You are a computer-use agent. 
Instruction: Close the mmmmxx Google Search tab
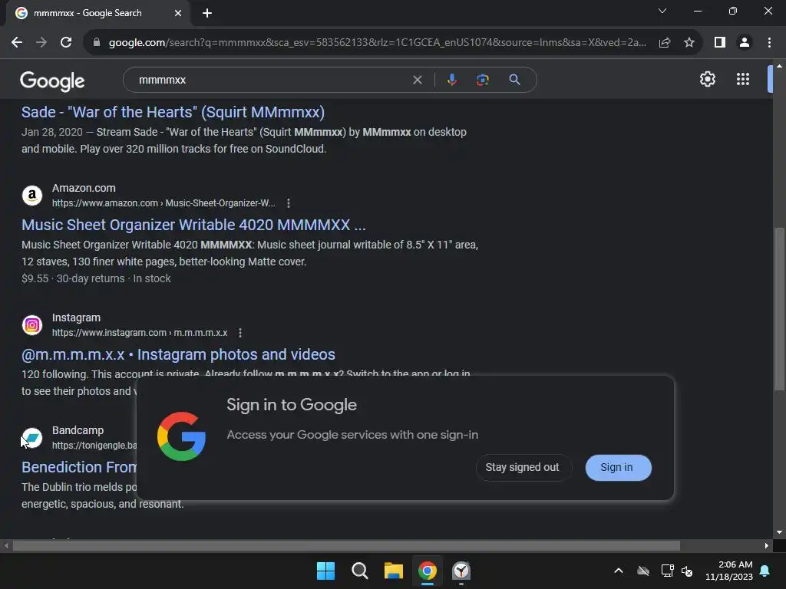click(178, 13)
